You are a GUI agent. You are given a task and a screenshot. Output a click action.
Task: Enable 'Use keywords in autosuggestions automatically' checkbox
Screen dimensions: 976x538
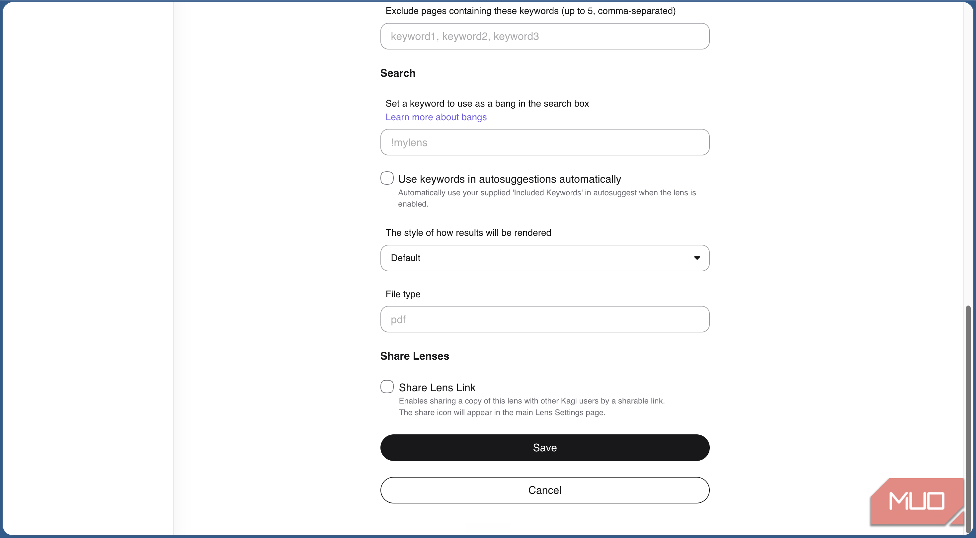387,178
